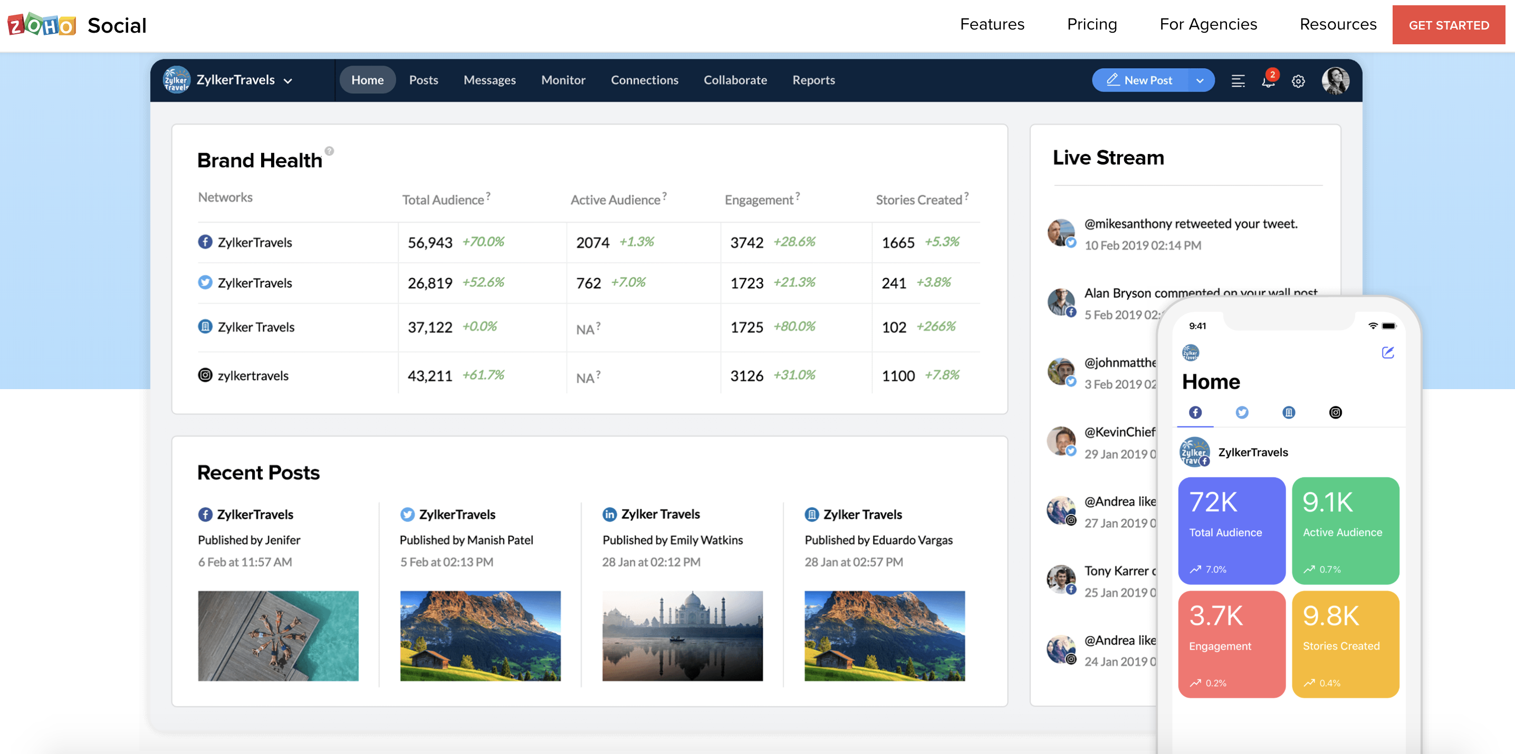This screenshot has width=1515, height=754.
Task: Click '6 Feb at 11:57 AM' timestamp
Action: [x=245, y=562]
